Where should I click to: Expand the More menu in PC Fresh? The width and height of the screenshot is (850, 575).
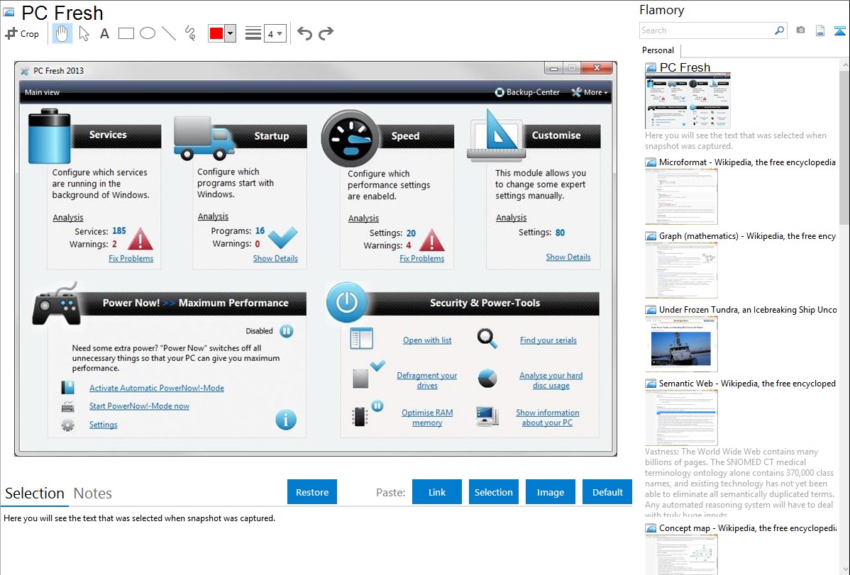590,92
